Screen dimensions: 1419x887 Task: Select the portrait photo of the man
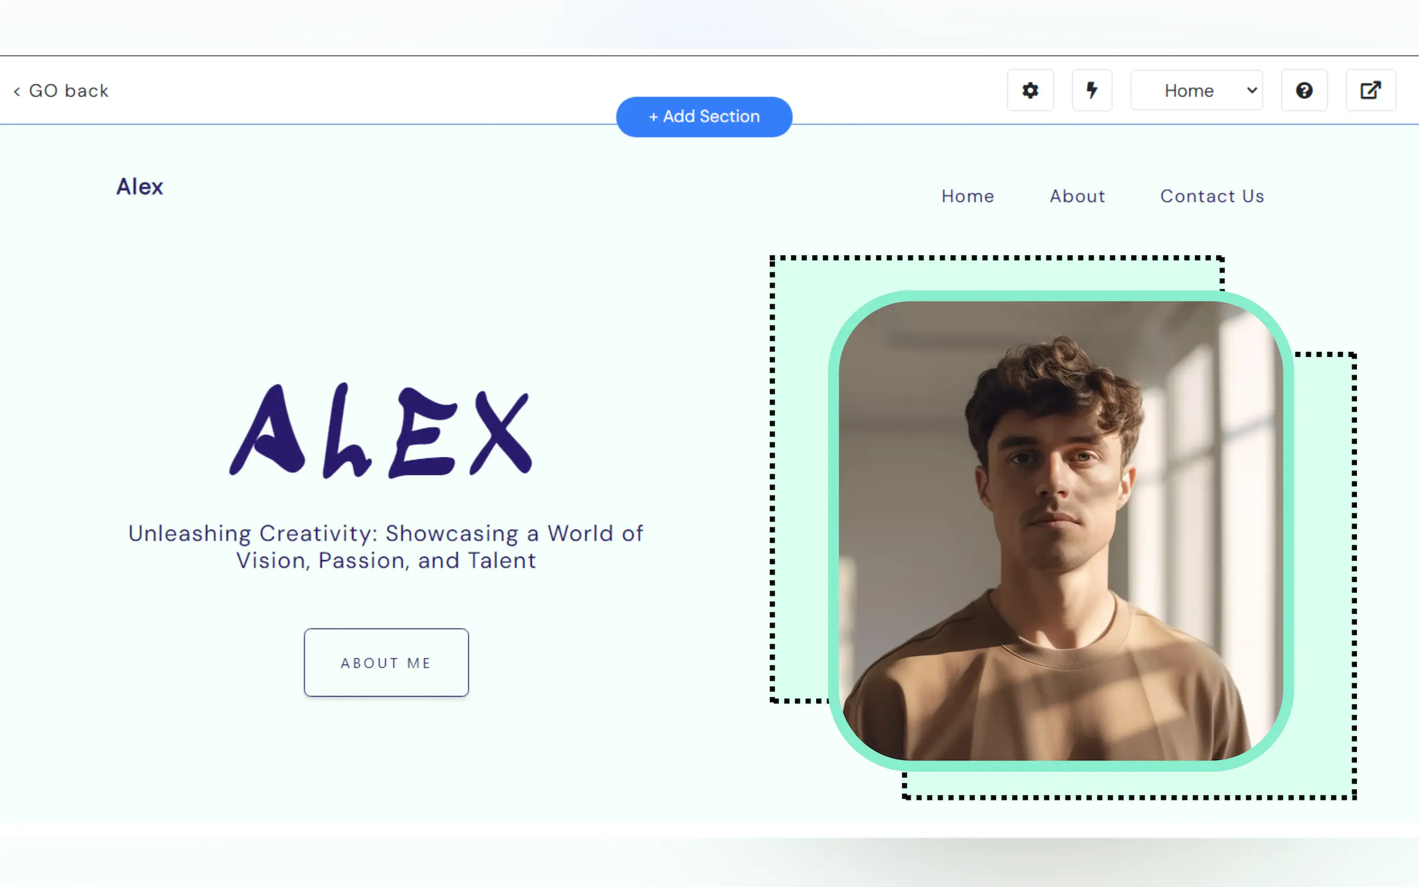click(x=1060, y=530)
